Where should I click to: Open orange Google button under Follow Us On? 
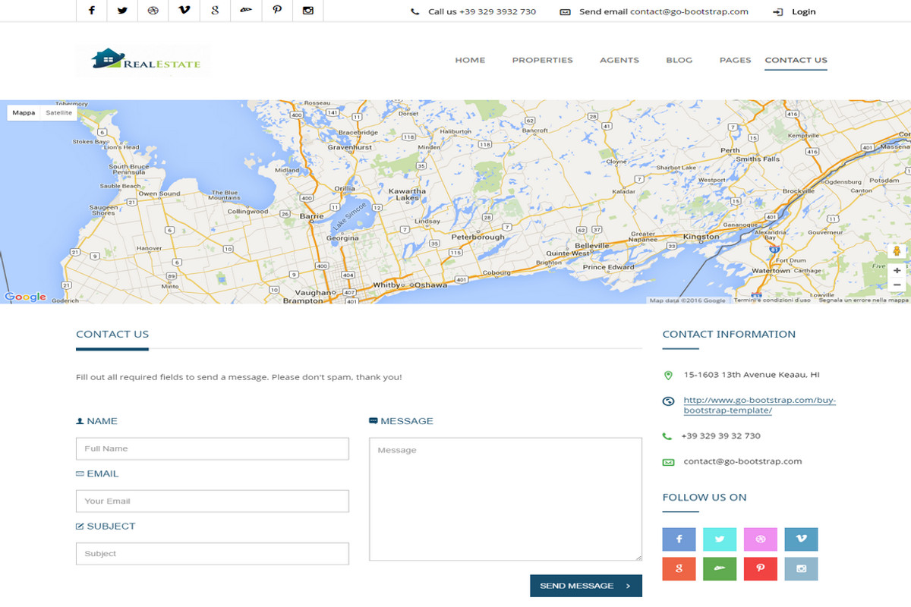click(x=679, y=568)
